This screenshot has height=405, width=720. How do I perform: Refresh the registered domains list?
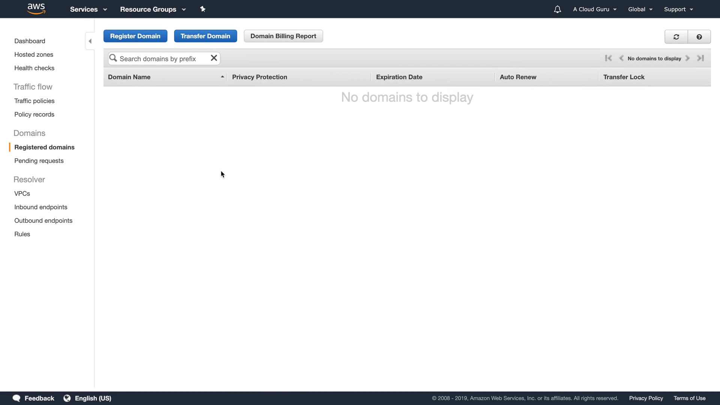[676, 37]
